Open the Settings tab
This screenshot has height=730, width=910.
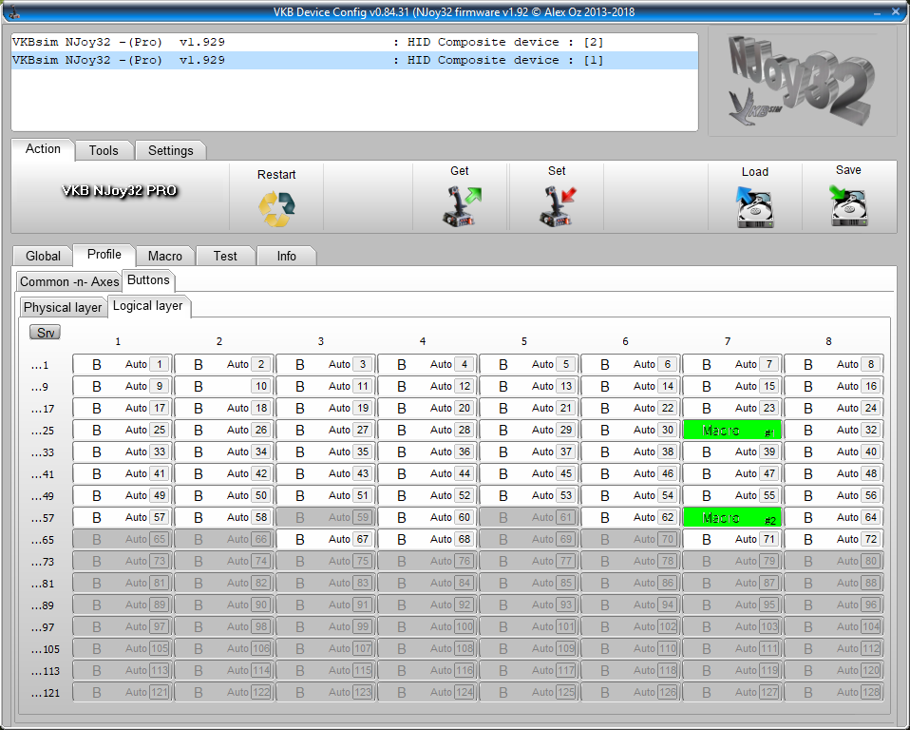click(171, 150)
